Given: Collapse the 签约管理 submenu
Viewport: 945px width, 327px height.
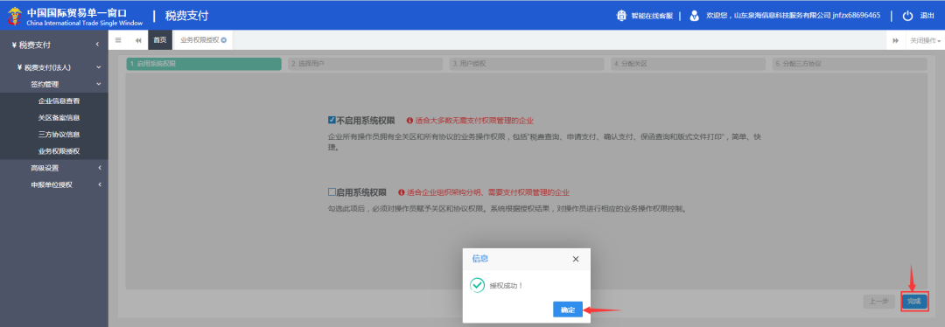Looking at the screenshot, I should 98,84.
